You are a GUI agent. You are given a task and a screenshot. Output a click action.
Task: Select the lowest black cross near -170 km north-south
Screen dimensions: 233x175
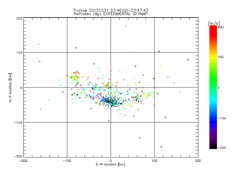click(161, 147)
